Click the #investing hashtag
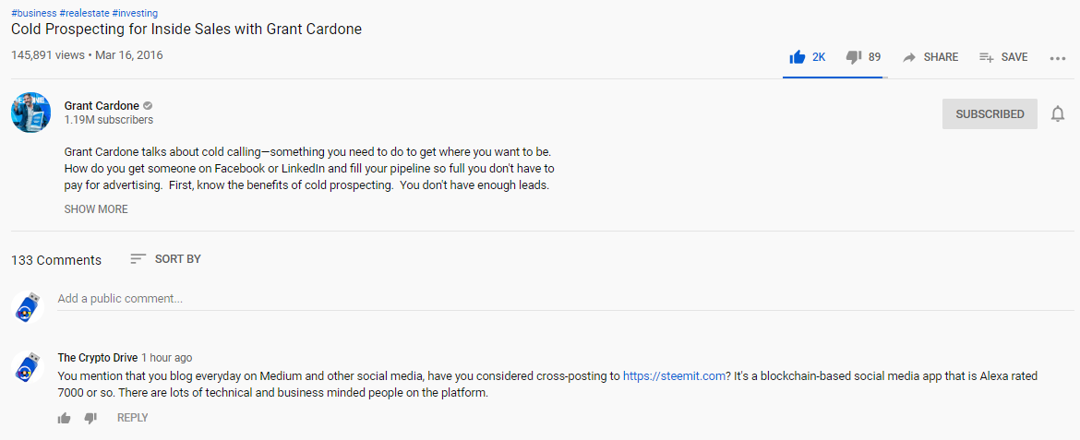1080x440 pixels. pos(134,13)
